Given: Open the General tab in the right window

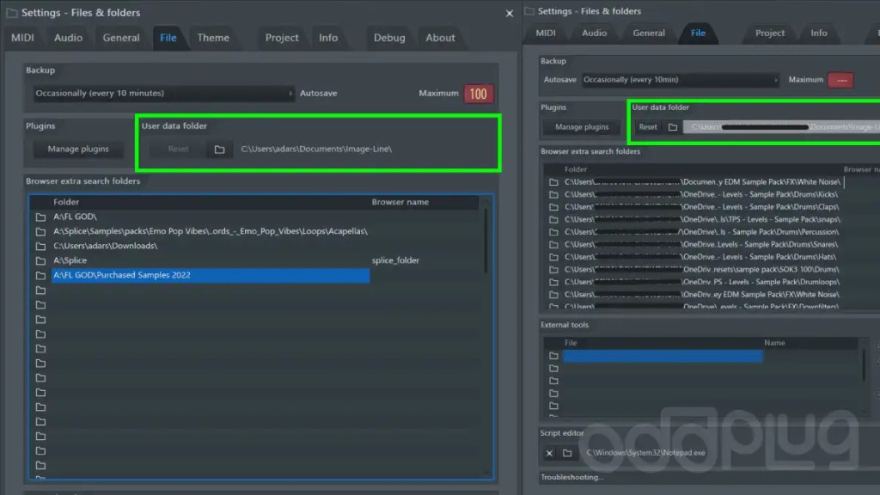Looking at the screenshot, I should [649, 34].
